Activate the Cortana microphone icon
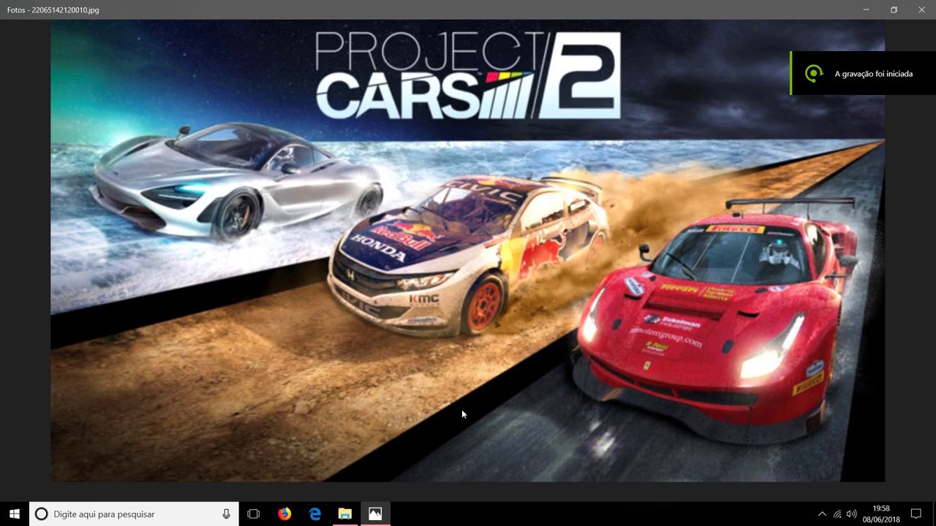Image resolution: width=936 pixels, height=526 pixels. pyautogui.click(x=226, y=514)
